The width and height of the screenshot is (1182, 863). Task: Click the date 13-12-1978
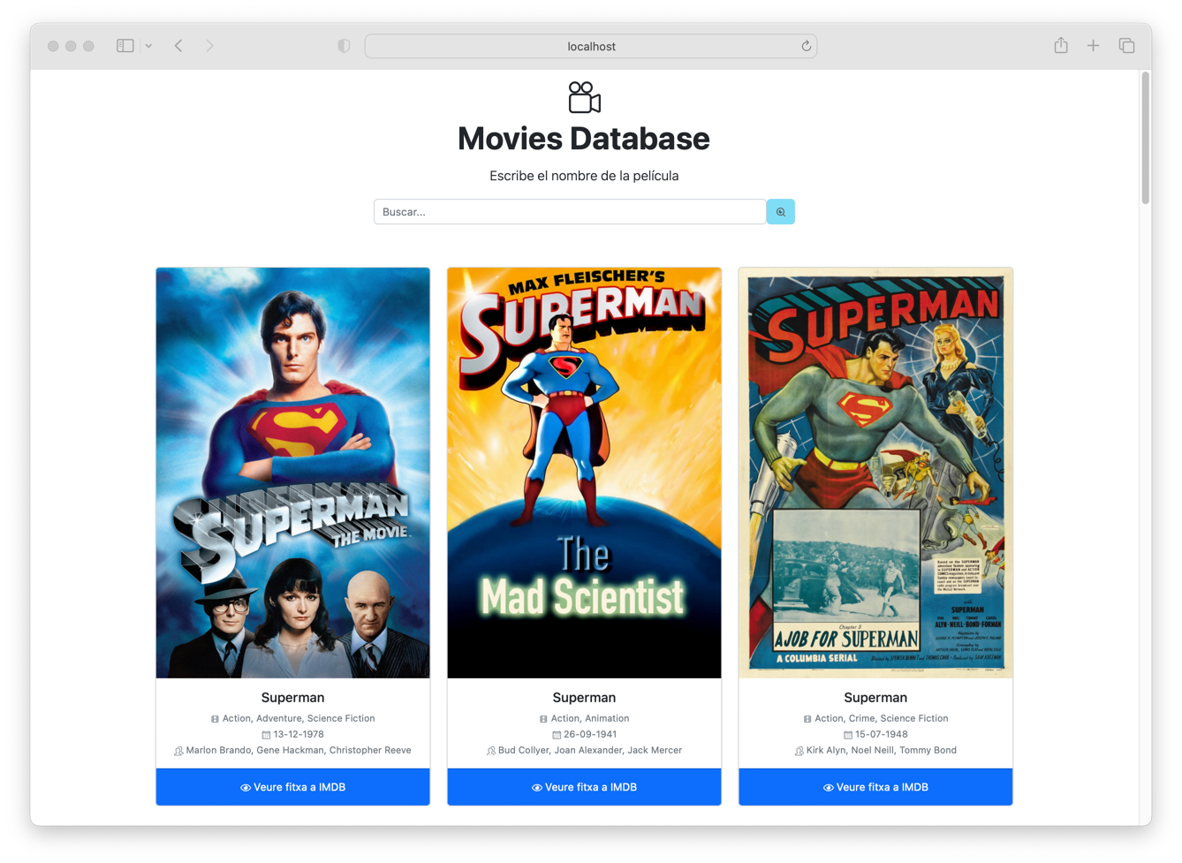click(x=299, y=734)
